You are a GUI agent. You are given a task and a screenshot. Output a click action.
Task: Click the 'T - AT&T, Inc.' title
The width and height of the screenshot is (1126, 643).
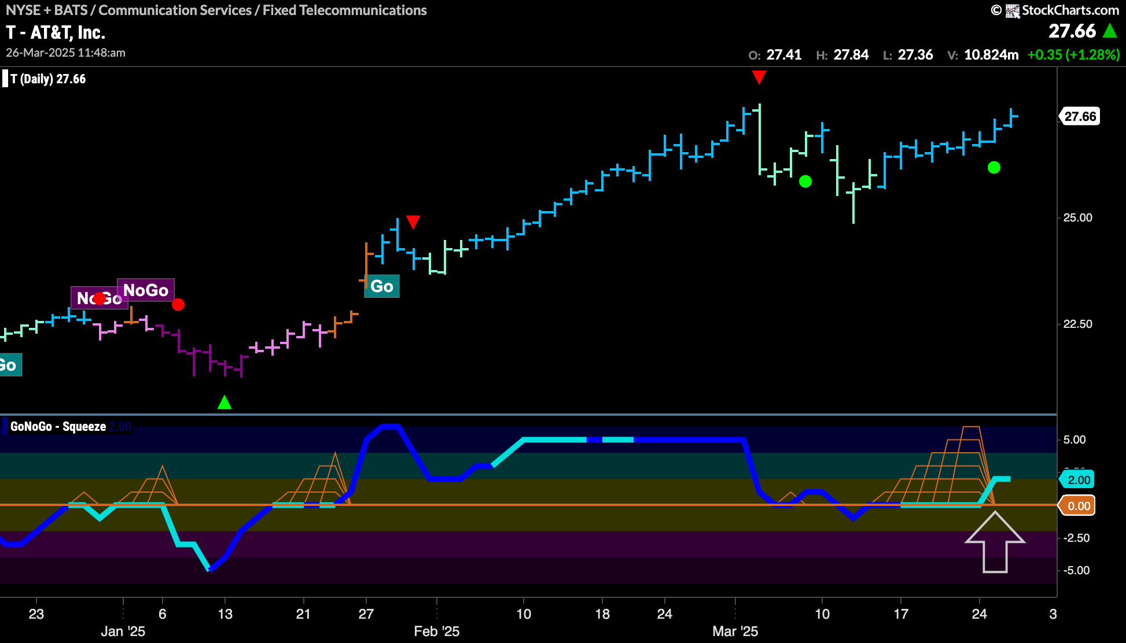click(x=56, y=32)
